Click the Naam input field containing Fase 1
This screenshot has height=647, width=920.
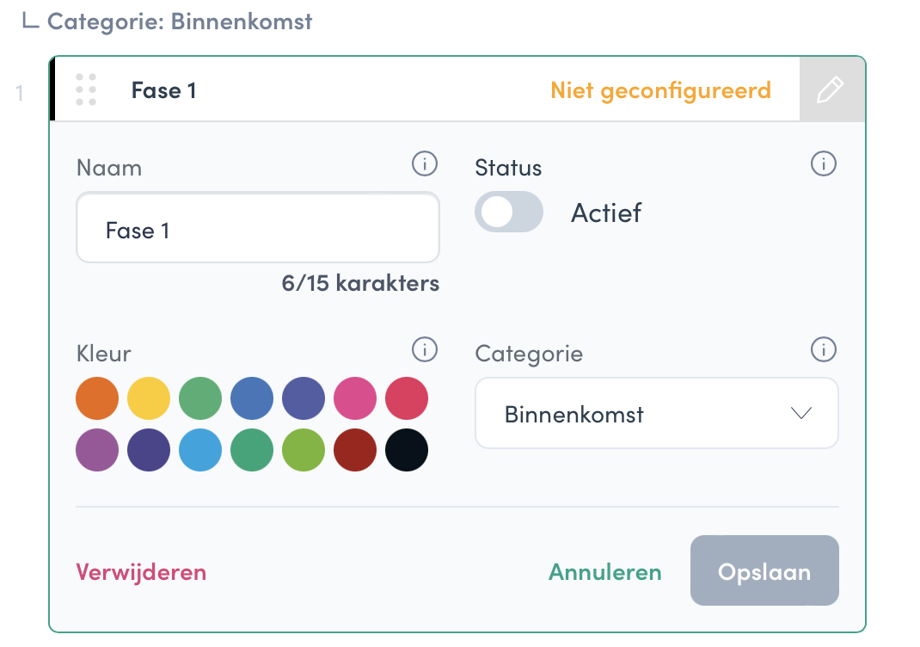coord(258,228)
